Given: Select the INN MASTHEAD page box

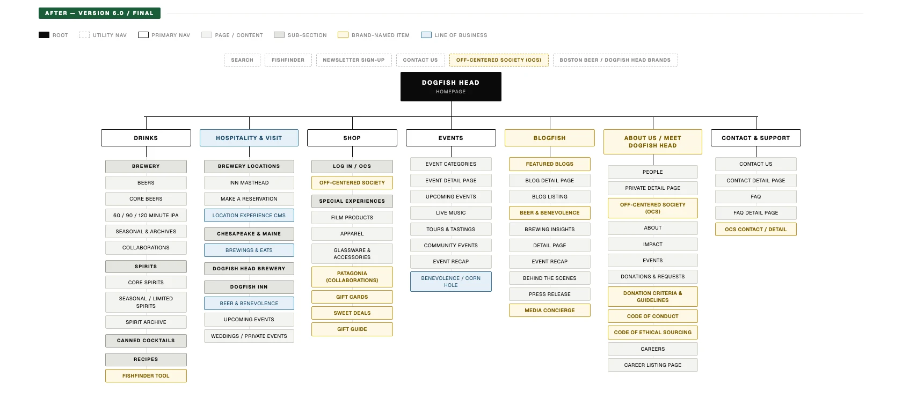Looking at the screenshot, I should (249, 183).
